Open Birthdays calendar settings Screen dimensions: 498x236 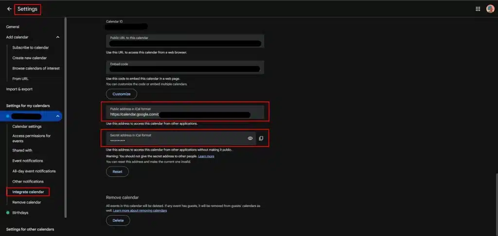[20, 213]
